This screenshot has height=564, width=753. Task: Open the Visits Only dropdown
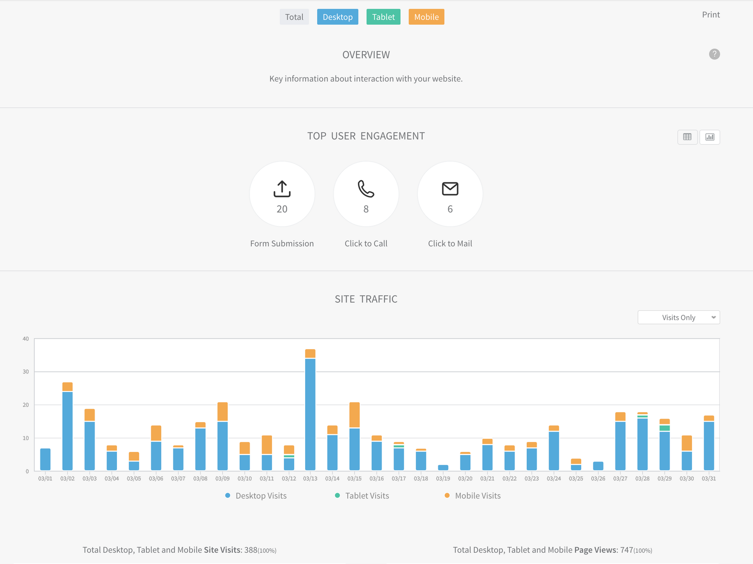(x=678, y=317)
